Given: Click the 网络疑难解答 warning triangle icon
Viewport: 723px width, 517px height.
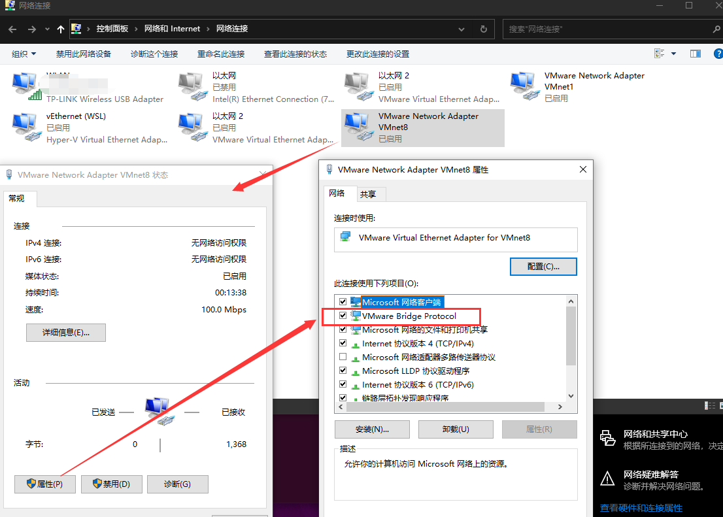Looking at the screenshot, I should click(607, 478).
